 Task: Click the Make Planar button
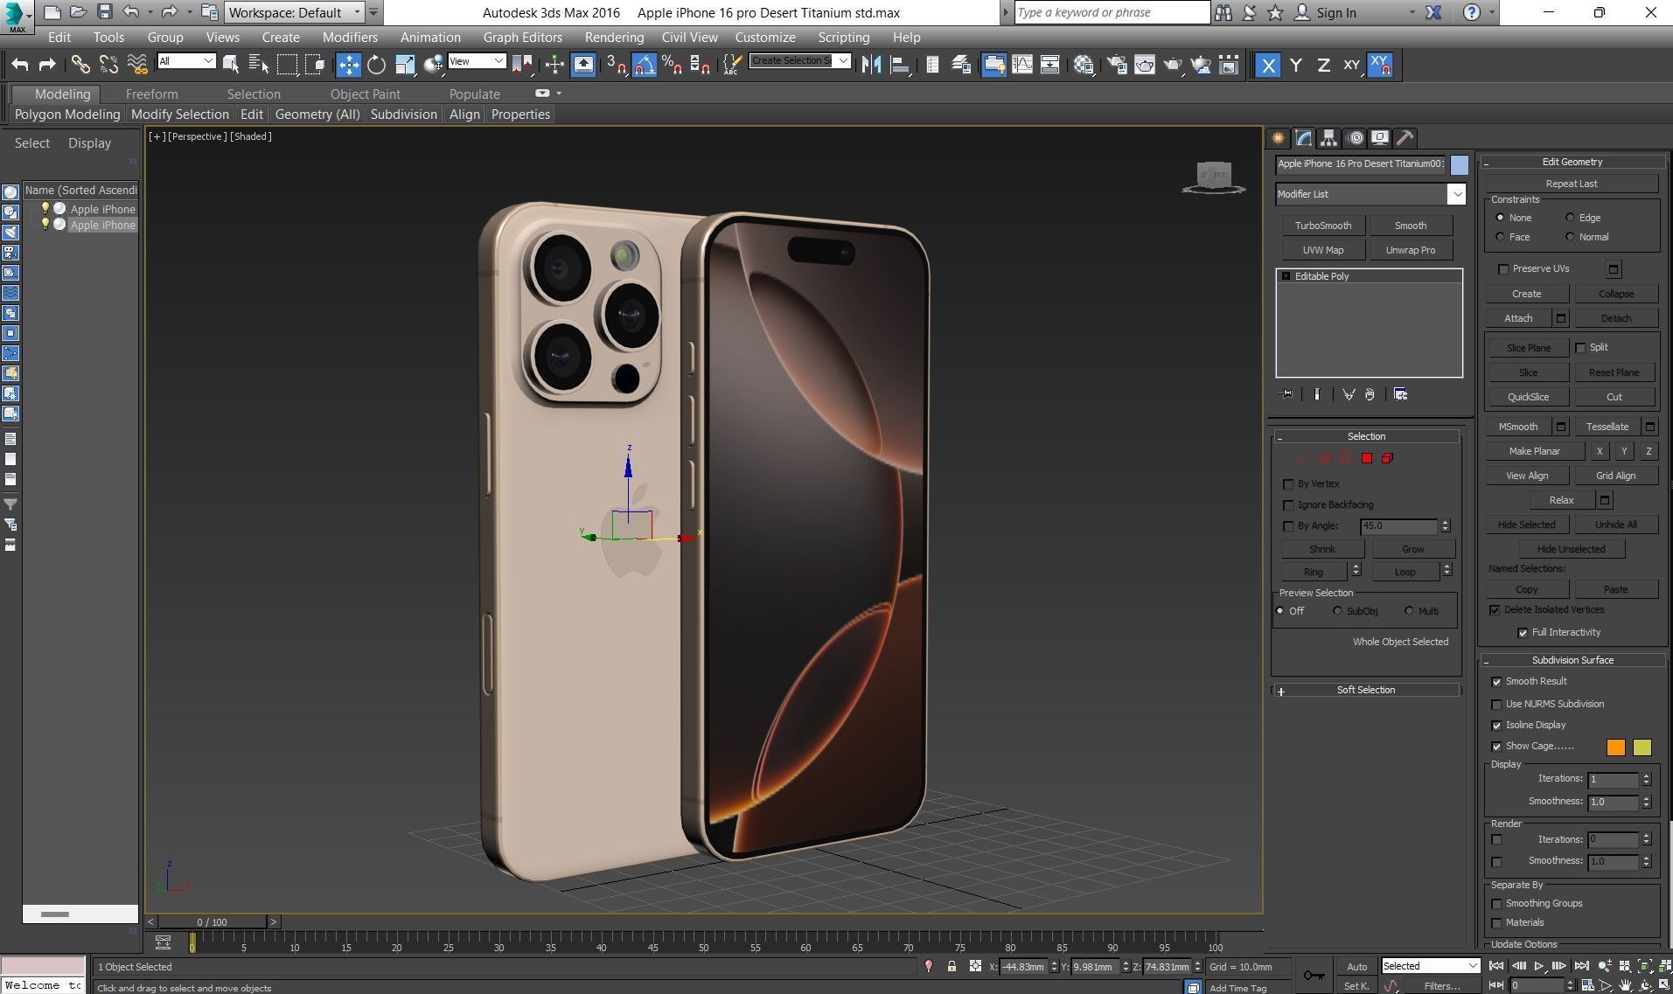tap(1534, 451)
